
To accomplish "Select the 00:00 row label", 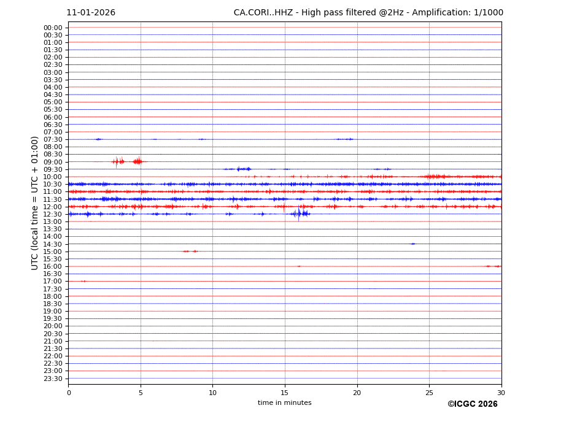I will coord(53,28).
